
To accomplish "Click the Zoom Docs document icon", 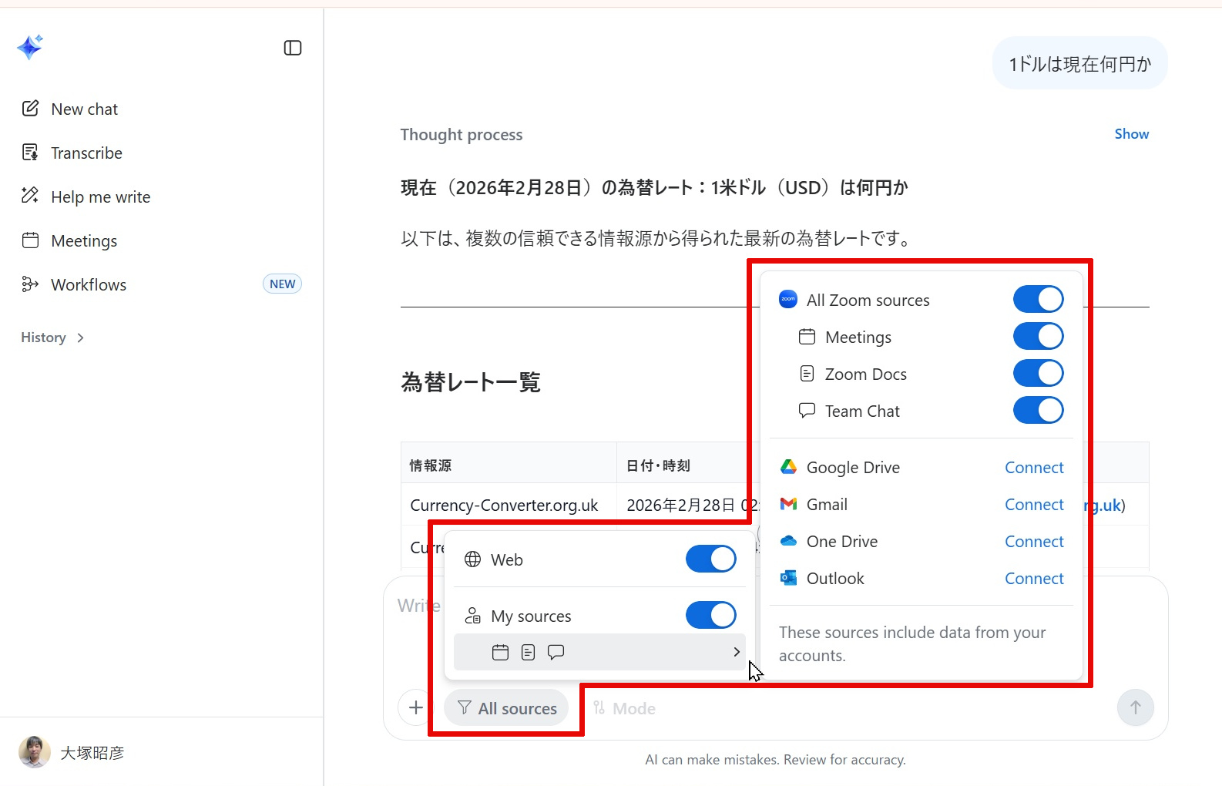I will [807, 374].
